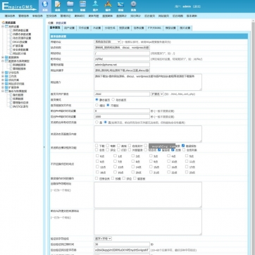Click the 数据更新 folder icon in tree
The height and width of the screenshot is (255, 255).
(6, 57)
